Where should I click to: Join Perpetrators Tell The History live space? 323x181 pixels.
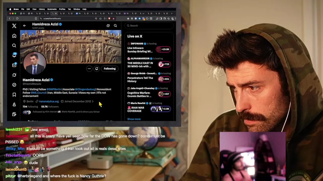click(164, 79)
